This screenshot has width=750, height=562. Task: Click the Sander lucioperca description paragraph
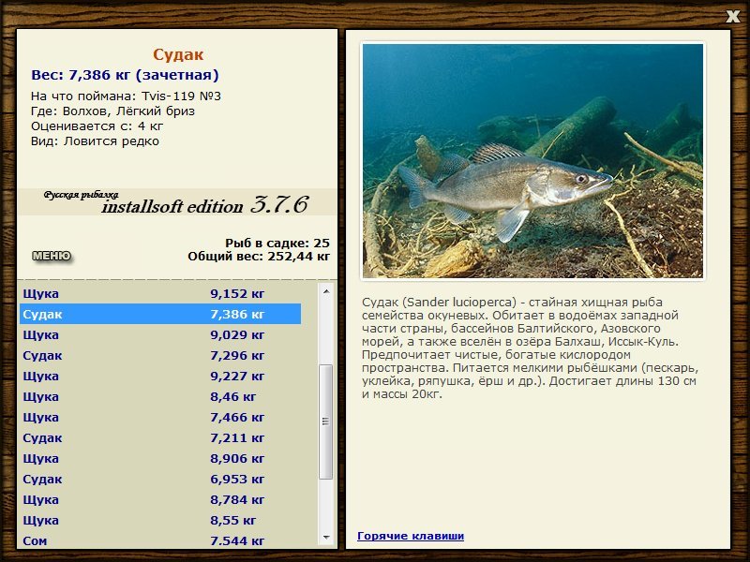coord(530,348)
